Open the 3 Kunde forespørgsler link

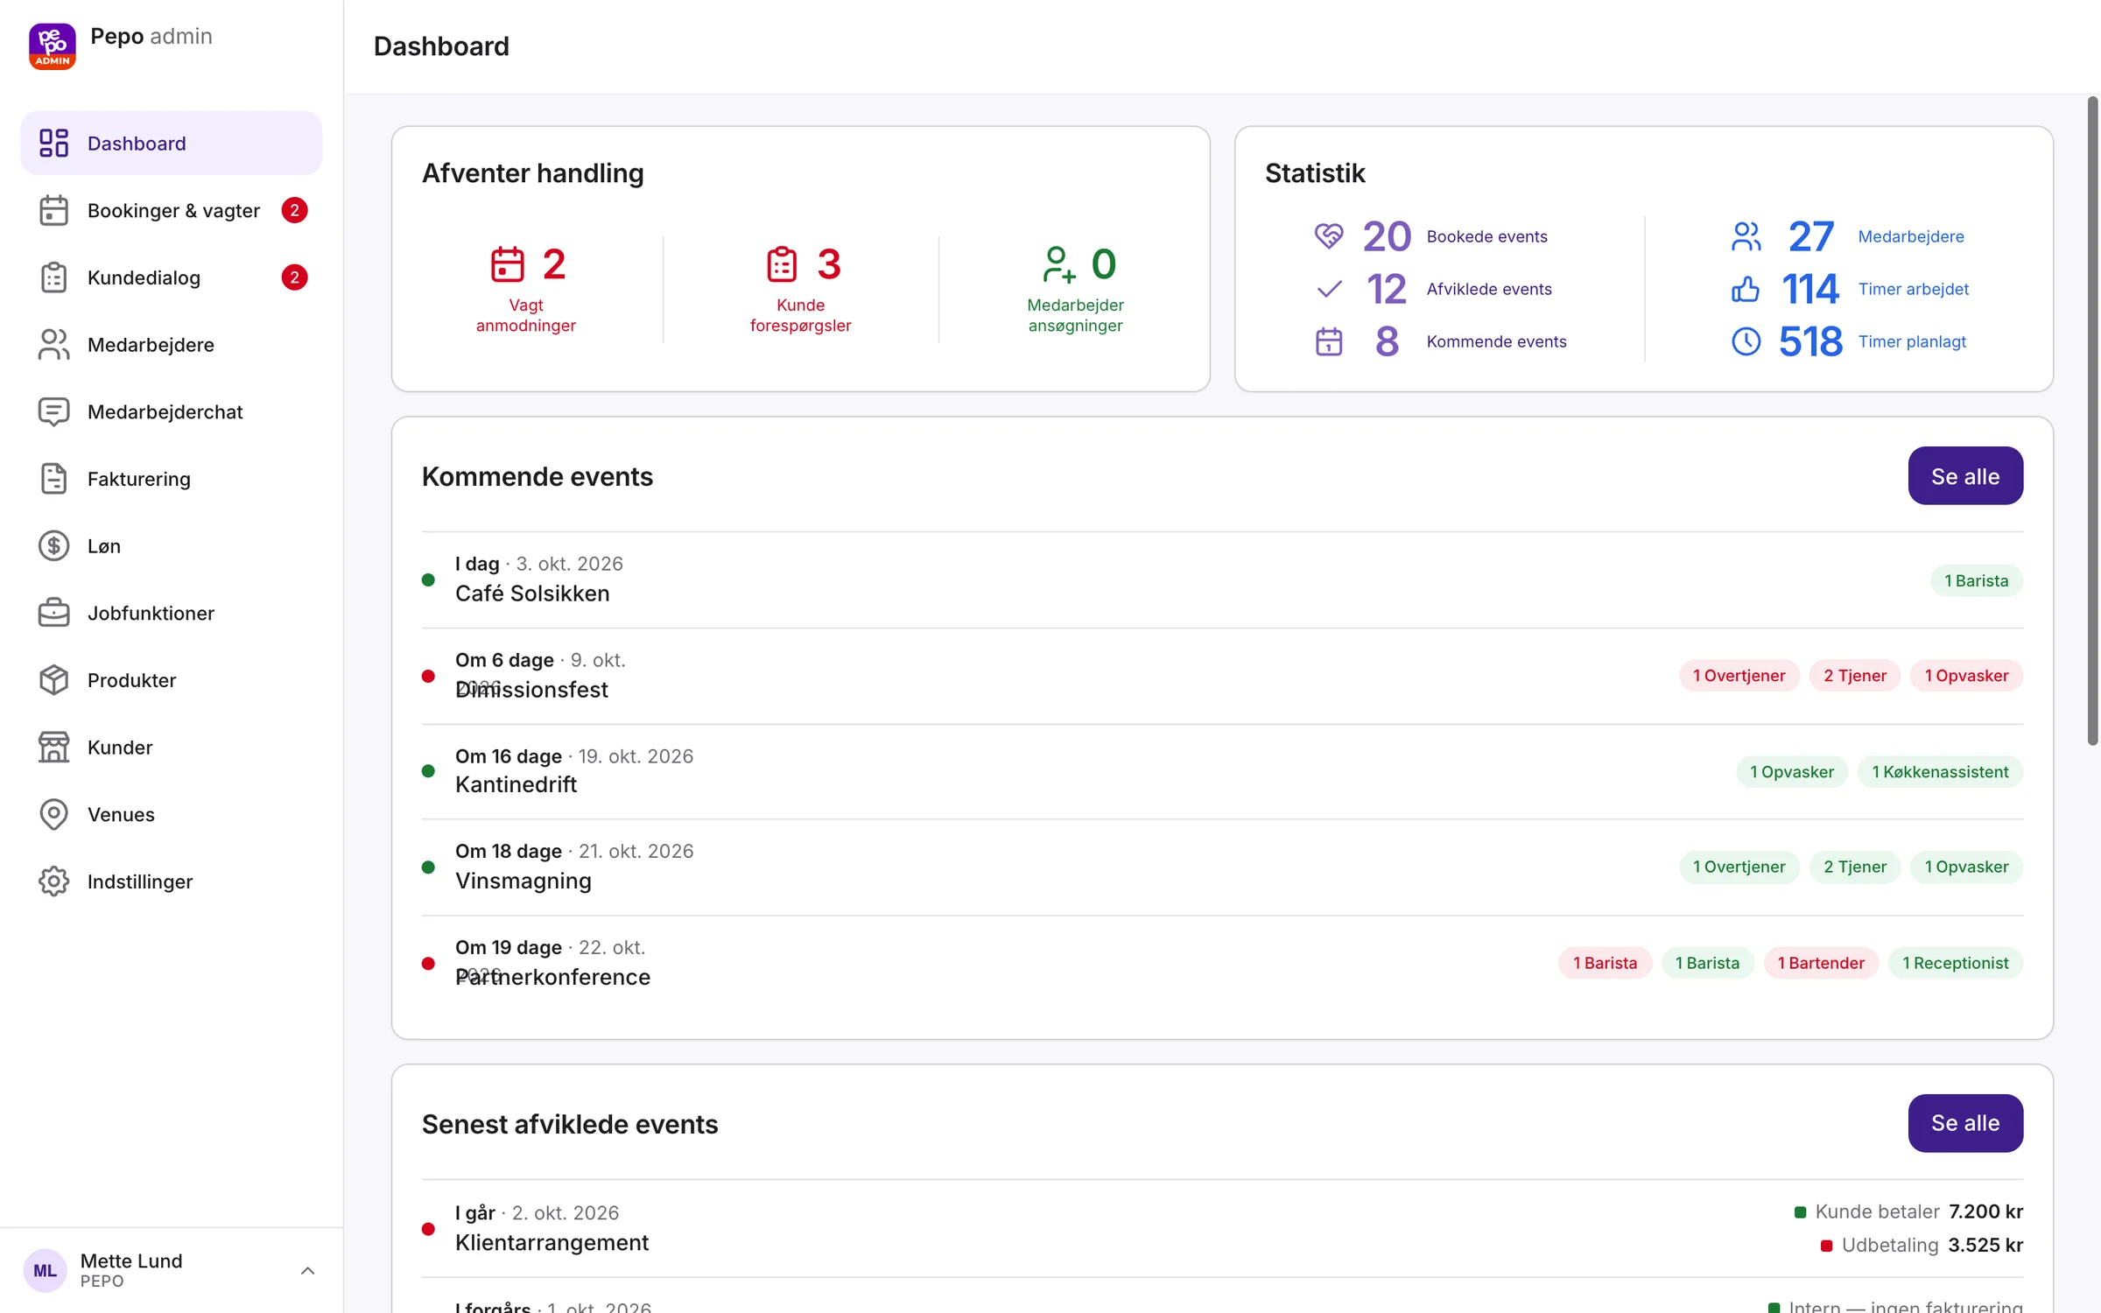(800, 290)
